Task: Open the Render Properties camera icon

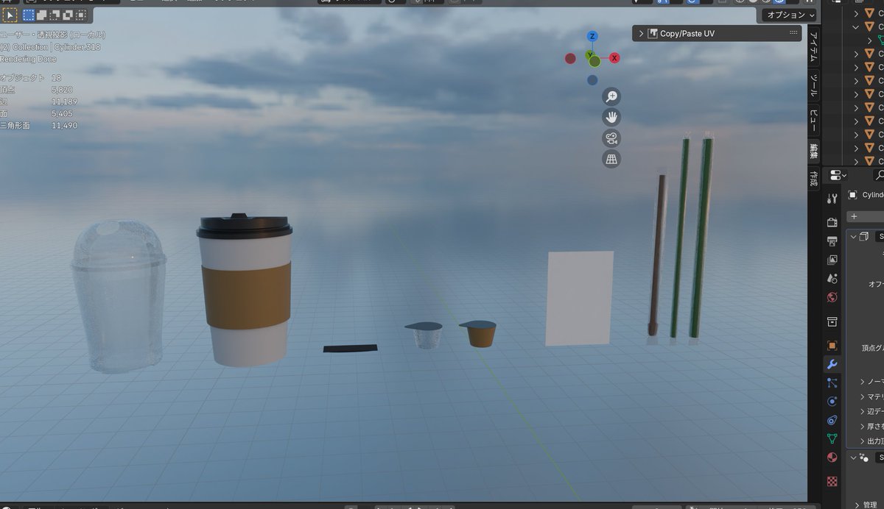Action: coord(832,223)
